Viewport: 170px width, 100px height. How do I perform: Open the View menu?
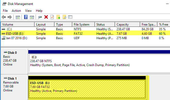click(28, 11)
